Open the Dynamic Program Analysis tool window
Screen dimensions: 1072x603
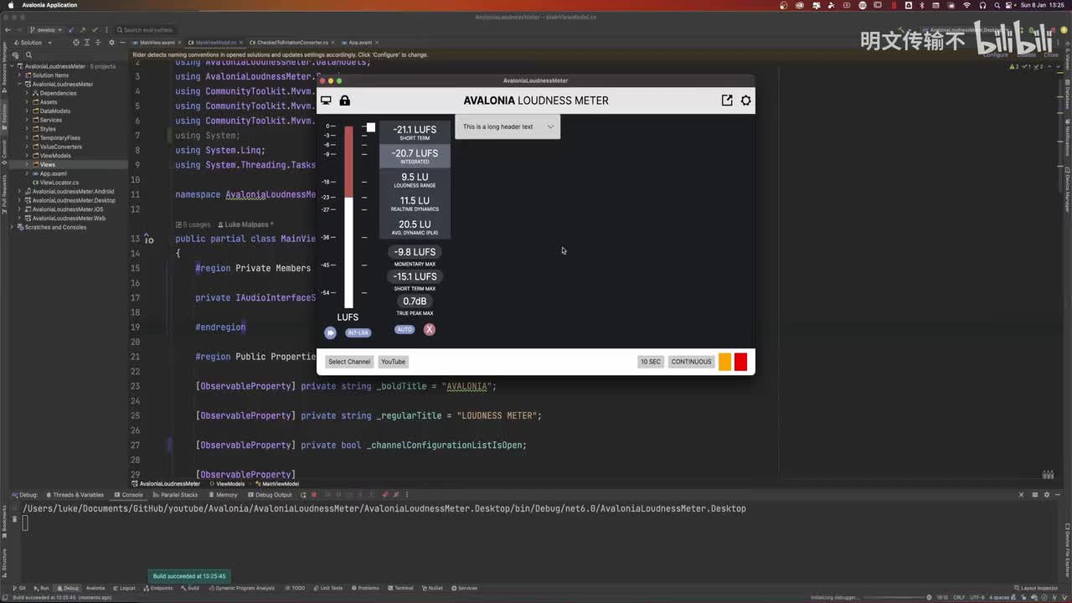click(x=241, y=588)
